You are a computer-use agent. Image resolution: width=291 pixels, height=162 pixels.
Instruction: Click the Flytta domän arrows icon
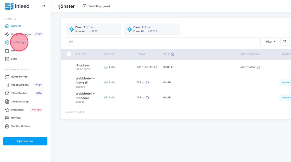click(7, 77)
